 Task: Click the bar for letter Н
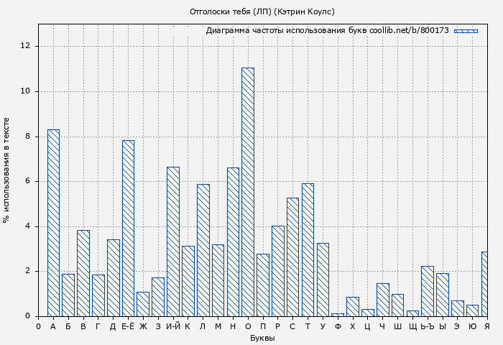coord(233,241)
